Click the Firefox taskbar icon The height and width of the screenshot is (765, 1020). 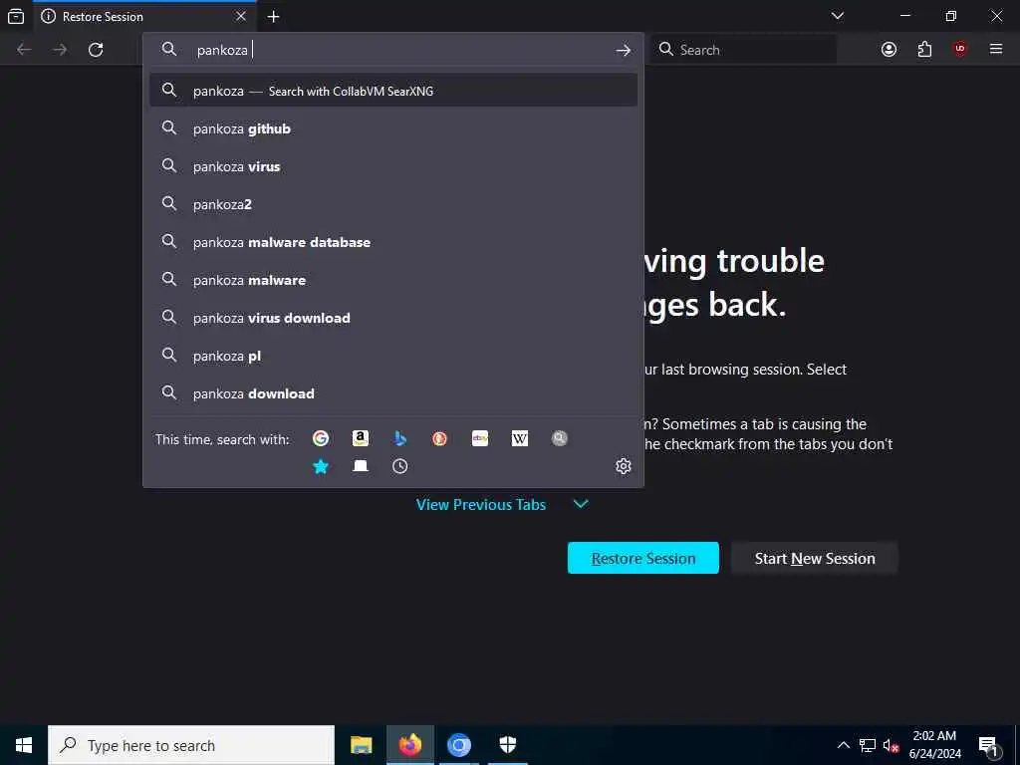[409, 745]
